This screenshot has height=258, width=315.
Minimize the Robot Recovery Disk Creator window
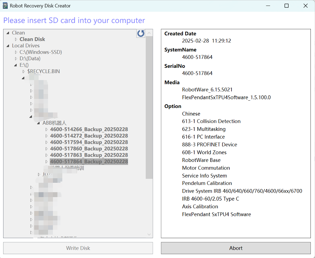click(268, 6)
